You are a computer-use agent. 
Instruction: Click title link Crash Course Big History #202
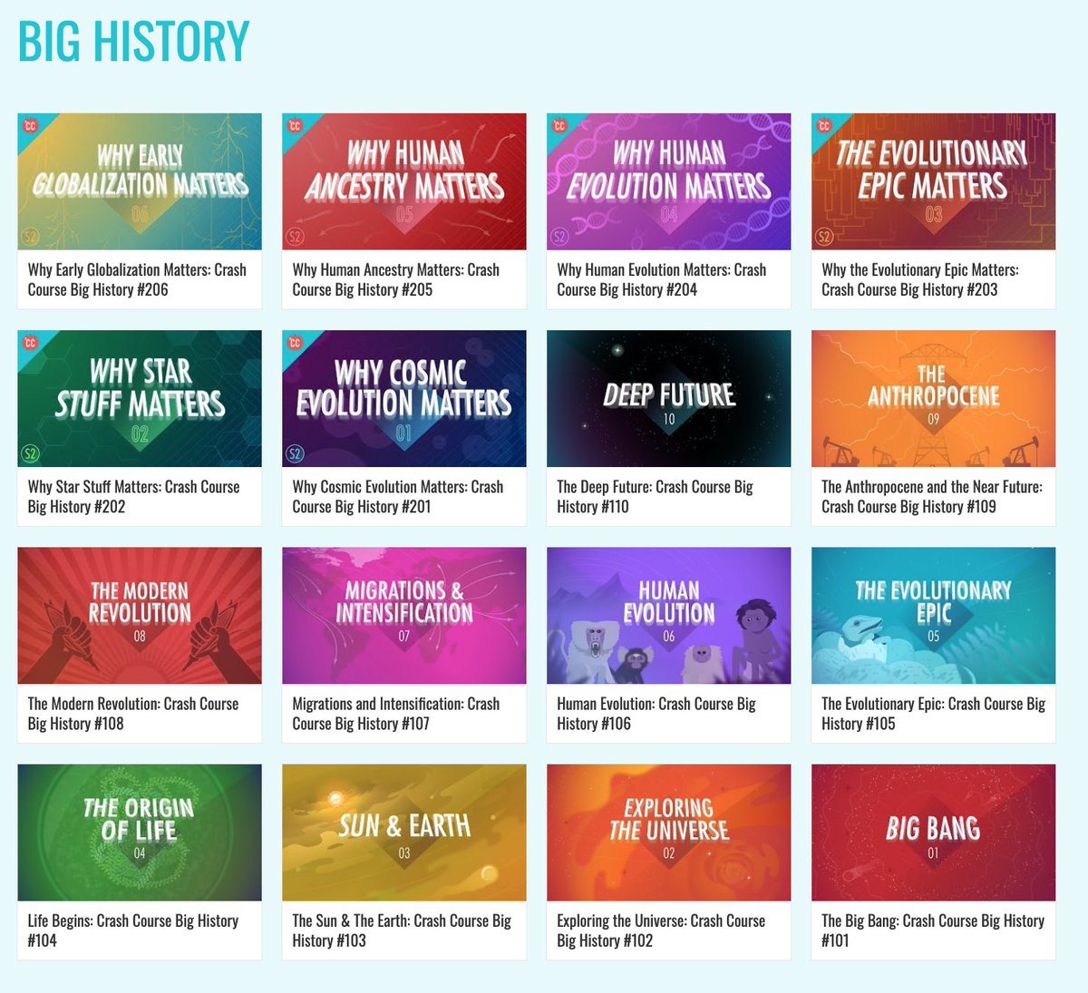click(134, 497)
